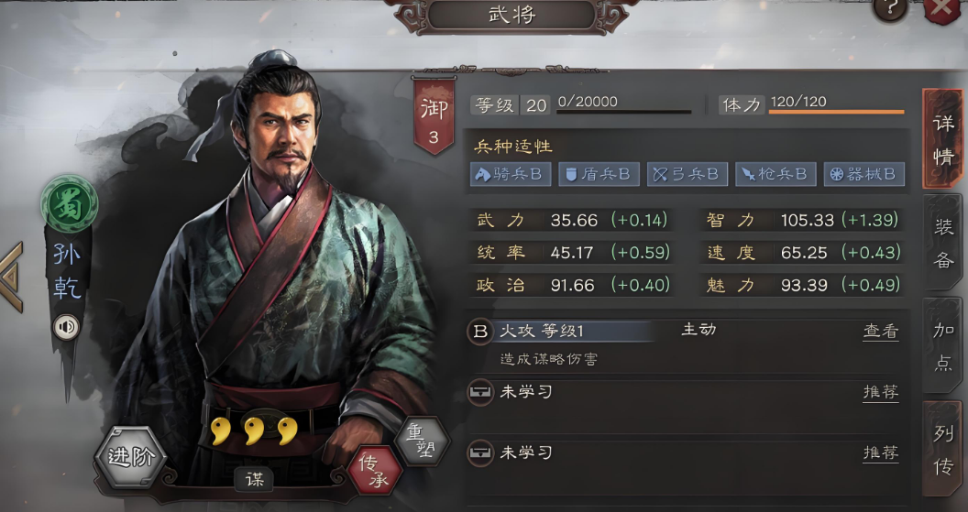Viewport: 968px width, 512px height.
Task: Click 推荐 link for first unlearned skill
Action: tap(880, 392)
